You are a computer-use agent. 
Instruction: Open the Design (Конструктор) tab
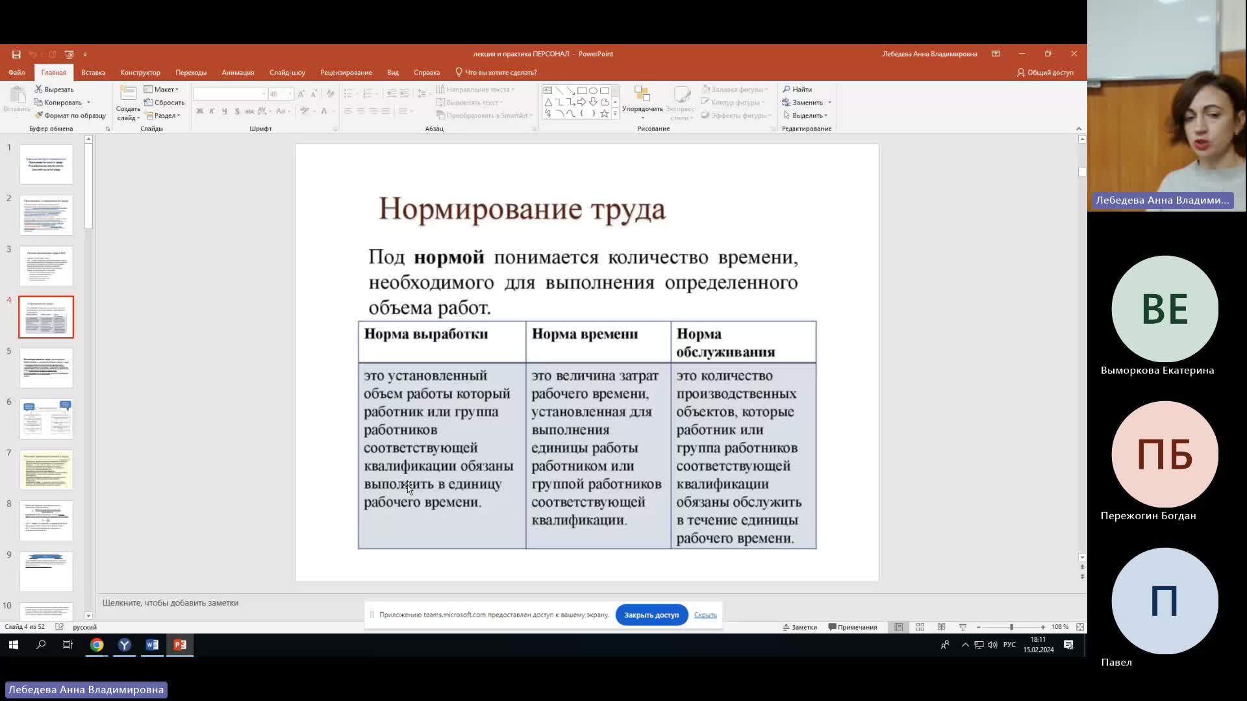140,73
